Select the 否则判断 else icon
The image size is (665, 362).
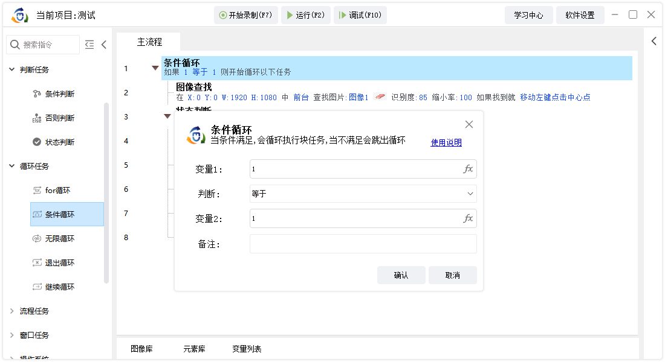pyautogui.click(x=37, y=118)
